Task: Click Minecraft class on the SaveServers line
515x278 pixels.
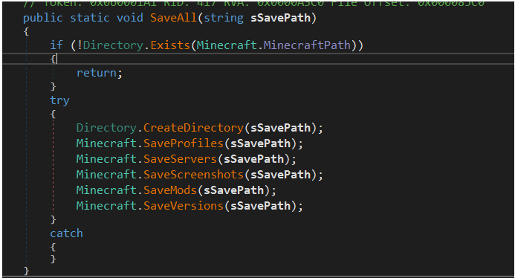Action: [x=106, y=159]
